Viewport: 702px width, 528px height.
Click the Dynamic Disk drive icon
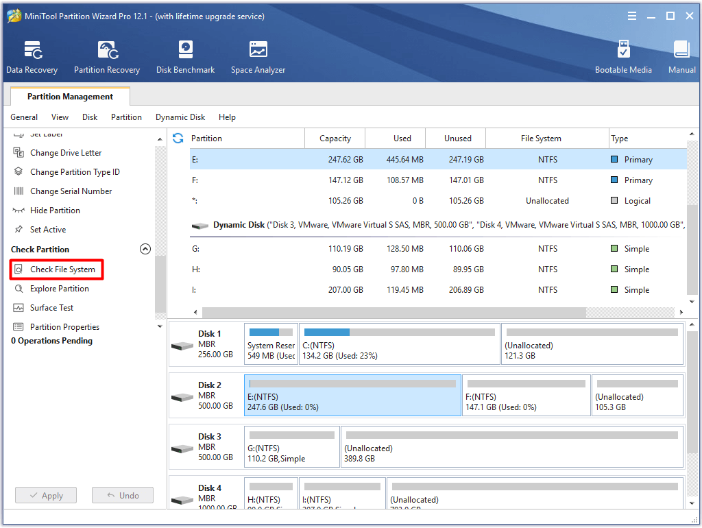coord(199,226)
